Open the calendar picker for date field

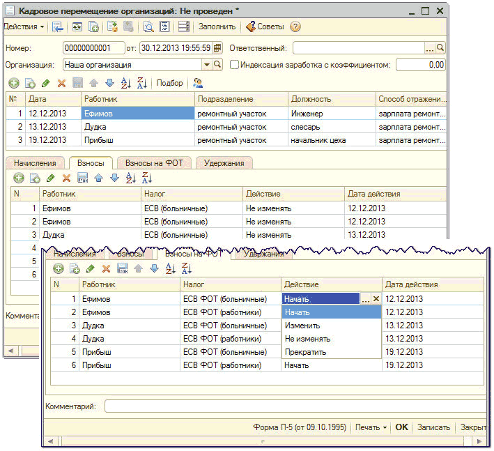pyautogui.click(x=217, y=48)
